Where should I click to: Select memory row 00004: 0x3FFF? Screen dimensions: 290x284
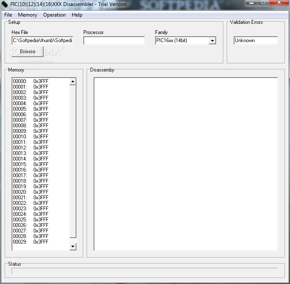click(30, 103)
